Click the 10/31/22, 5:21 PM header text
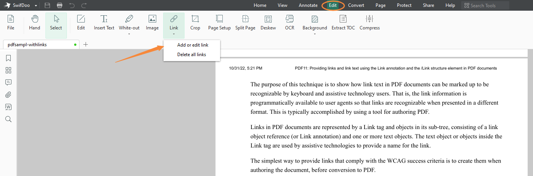 [246, 68]
